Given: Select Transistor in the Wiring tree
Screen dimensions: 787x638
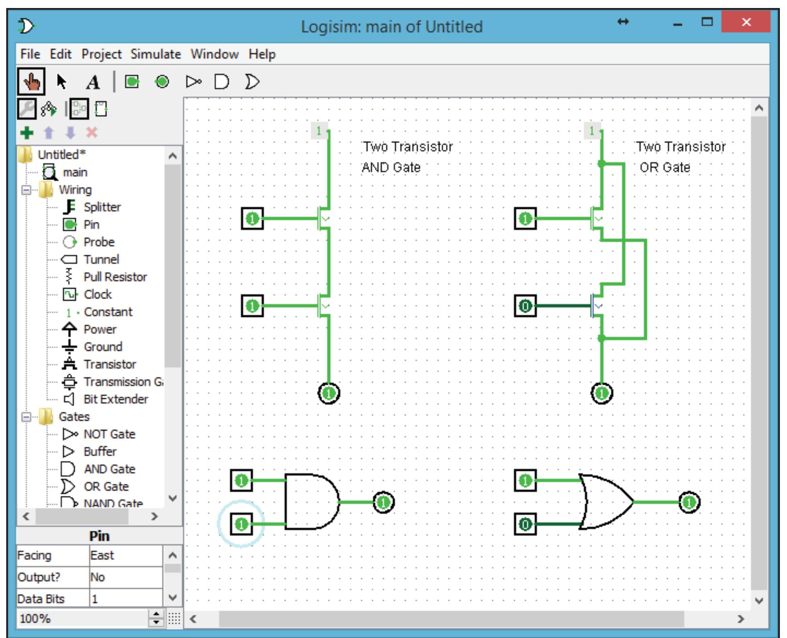Looking at the screenshot, I should (x=109, y=364).
